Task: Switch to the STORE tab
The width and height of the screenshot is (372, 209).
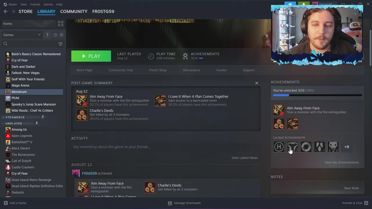Action: click(x=26, y=11)
